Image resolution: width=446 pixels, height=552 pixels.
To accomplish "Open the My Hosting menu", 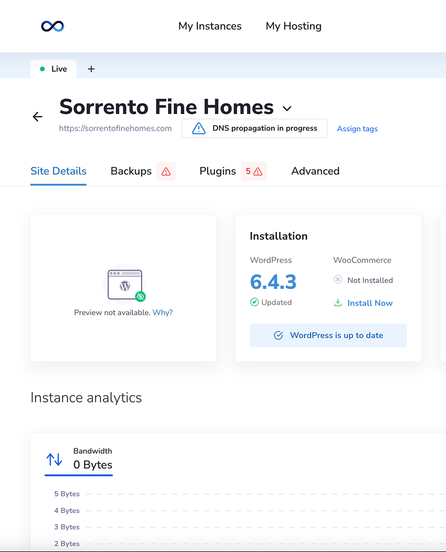I will click(x=294, y=26).
